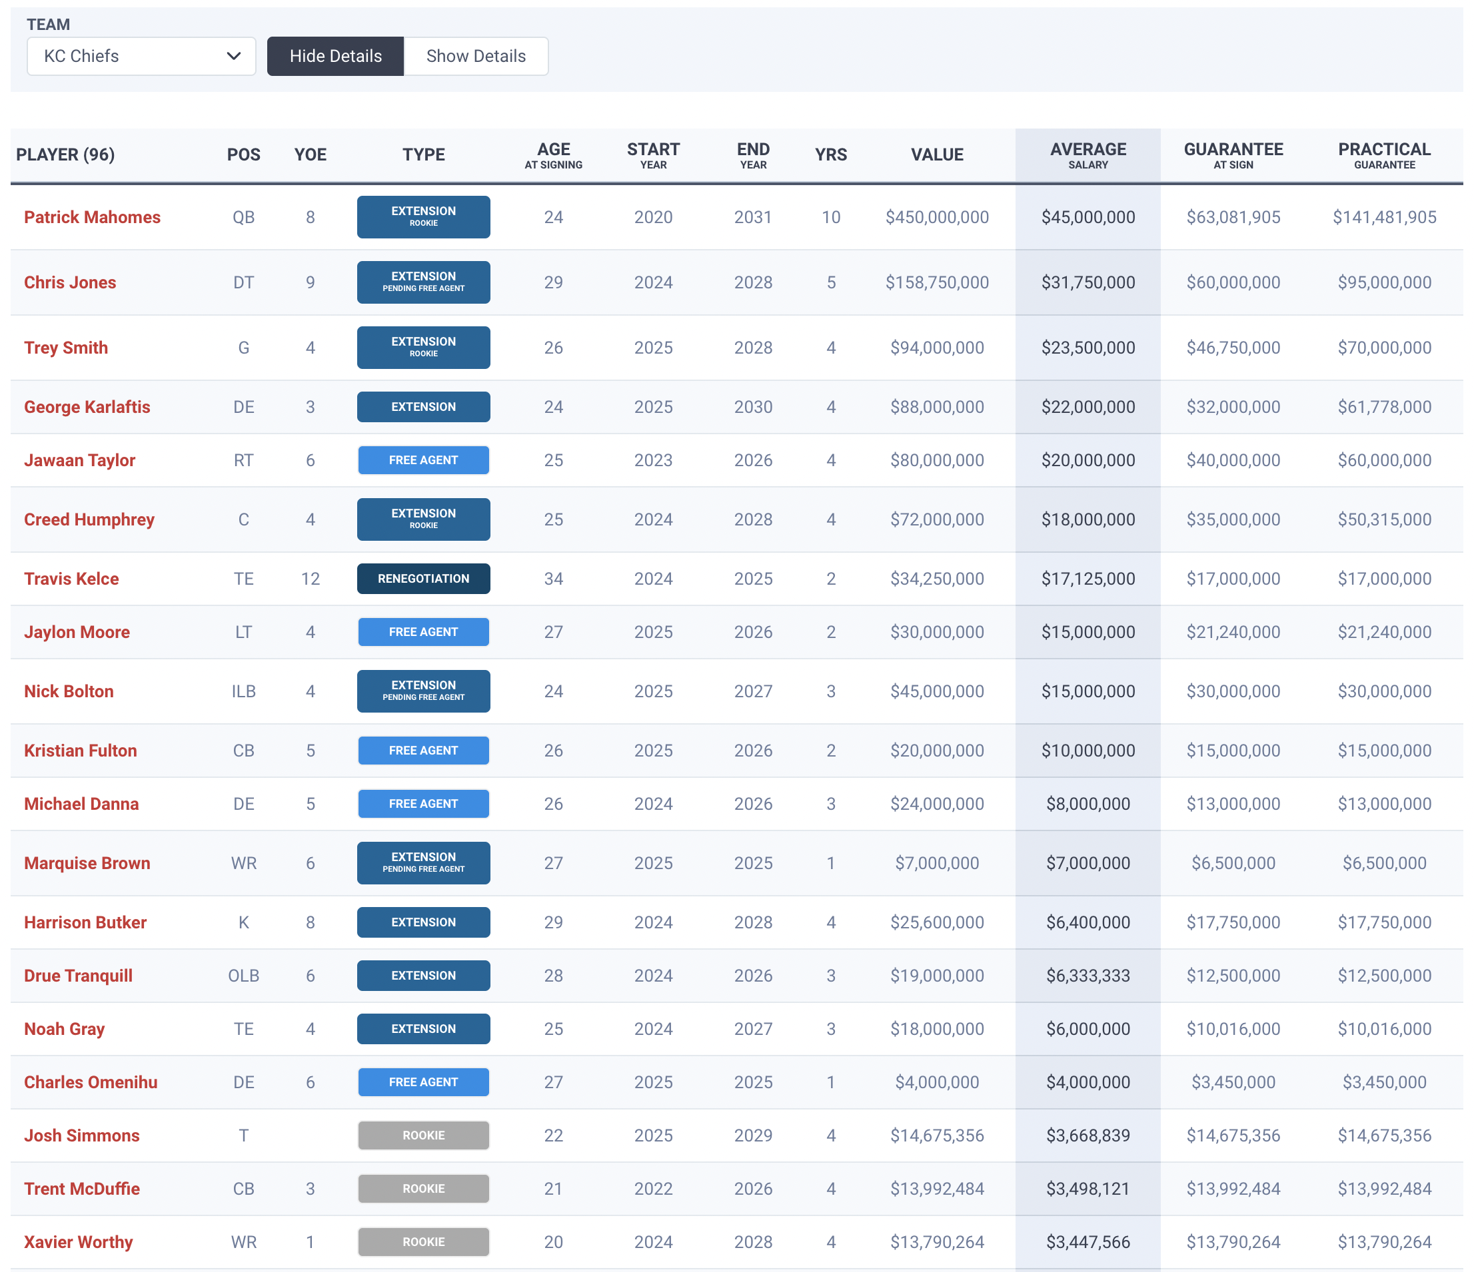The image size is (1474, 1272).
Task: Open Harrison Butker player link
Action: tap(85, 922)
